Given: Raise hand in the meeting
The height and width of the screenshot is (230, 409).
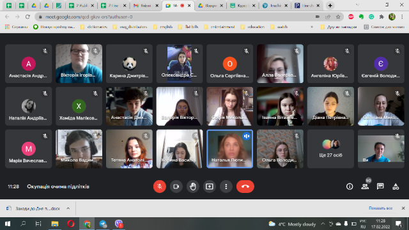Looking at the screenshot, I should pos(193,187).
